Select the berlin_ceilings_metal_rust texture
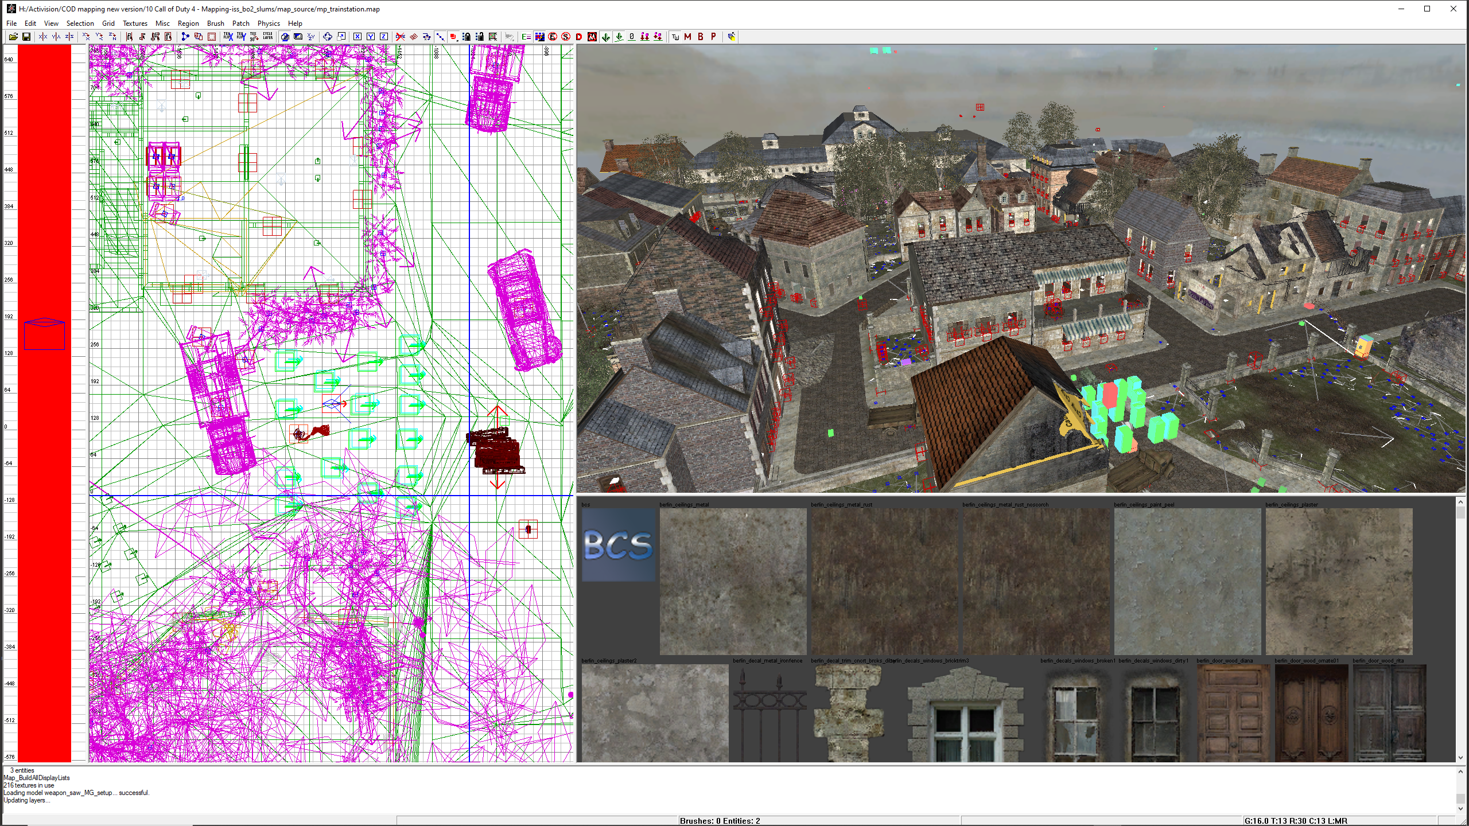1469x826 pixels. coord(884,581)
